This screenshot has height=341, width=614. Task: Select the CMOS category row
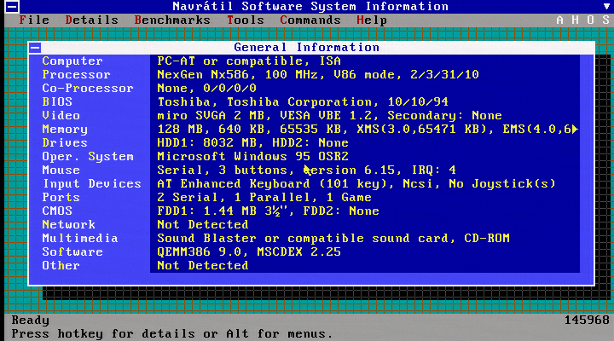pos(57,211)
